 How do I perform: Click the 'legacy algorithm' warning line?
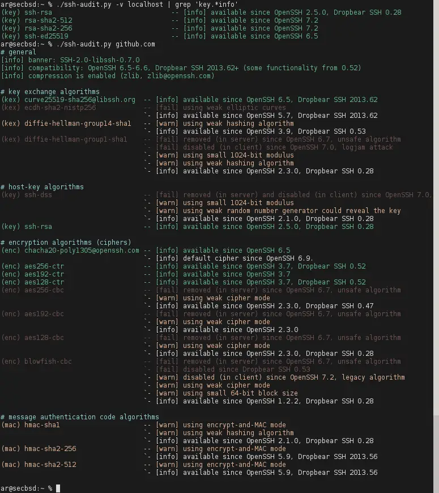[274, 377]
